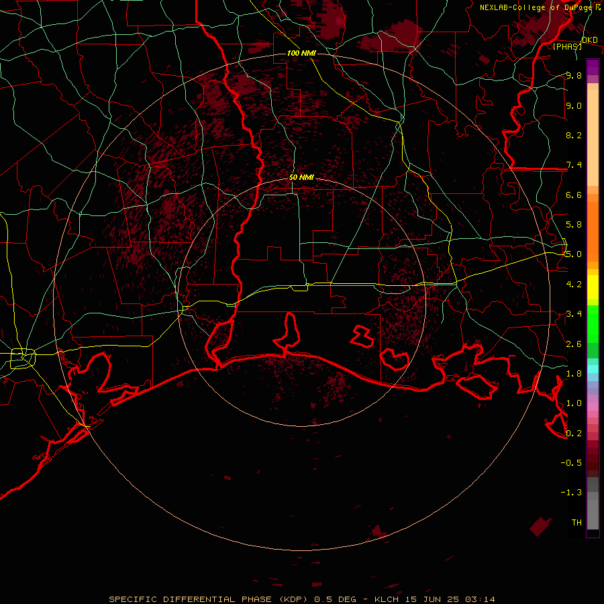604x604 pixels.
Task: Click the dark red diamond echo beside the TH label
Action: click(540, 526)
